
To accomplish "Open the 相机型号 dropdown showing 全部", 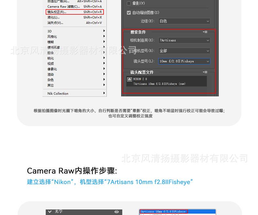I will pos(184,51).
